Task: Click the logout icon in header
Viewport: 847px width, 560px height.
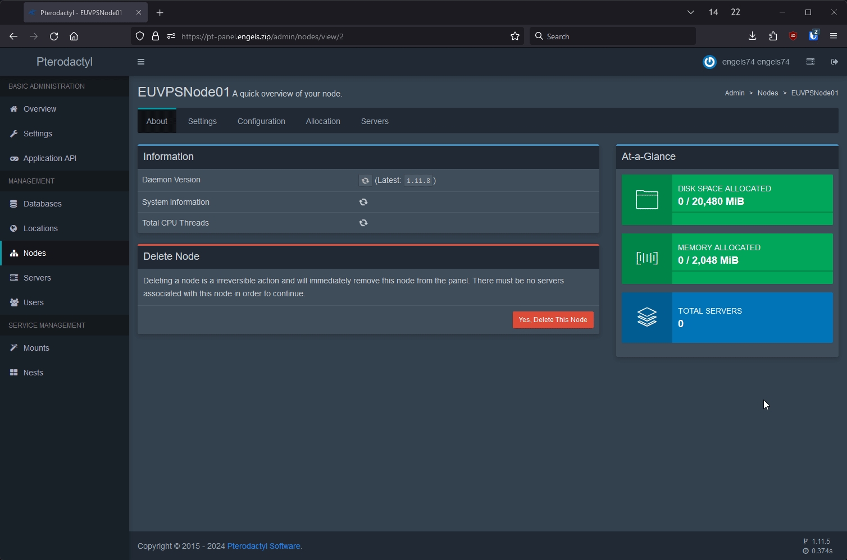Action: [x=835, y=62]
